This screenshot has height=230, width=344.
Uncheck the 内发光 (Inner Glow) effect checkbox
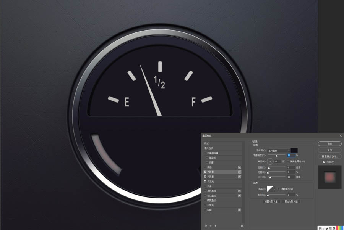[x=205, y=182]
